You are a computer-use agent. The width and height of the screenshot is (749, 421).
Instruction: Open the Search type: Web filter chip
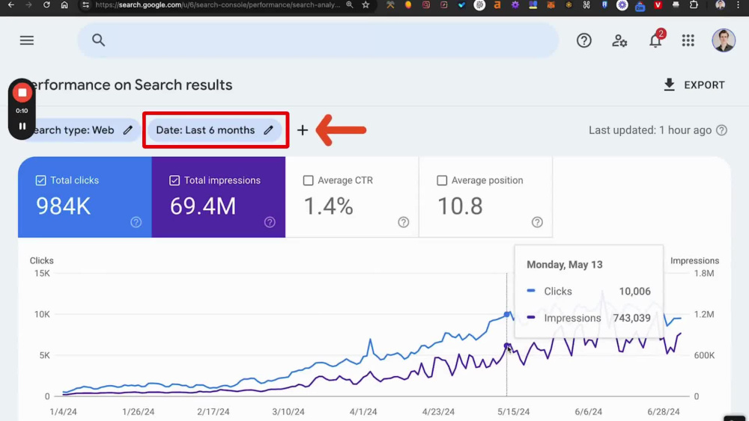[81, 130]
